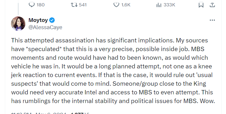This screenshot has width=226, height=114.
Task: Open the three-dot more options menu
Action: tap(212, 20)
